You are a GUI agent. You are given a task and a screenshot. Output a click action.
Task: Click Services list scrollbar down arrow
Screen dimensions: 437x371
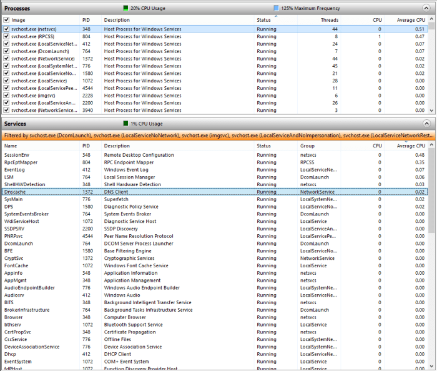[431, 366]
